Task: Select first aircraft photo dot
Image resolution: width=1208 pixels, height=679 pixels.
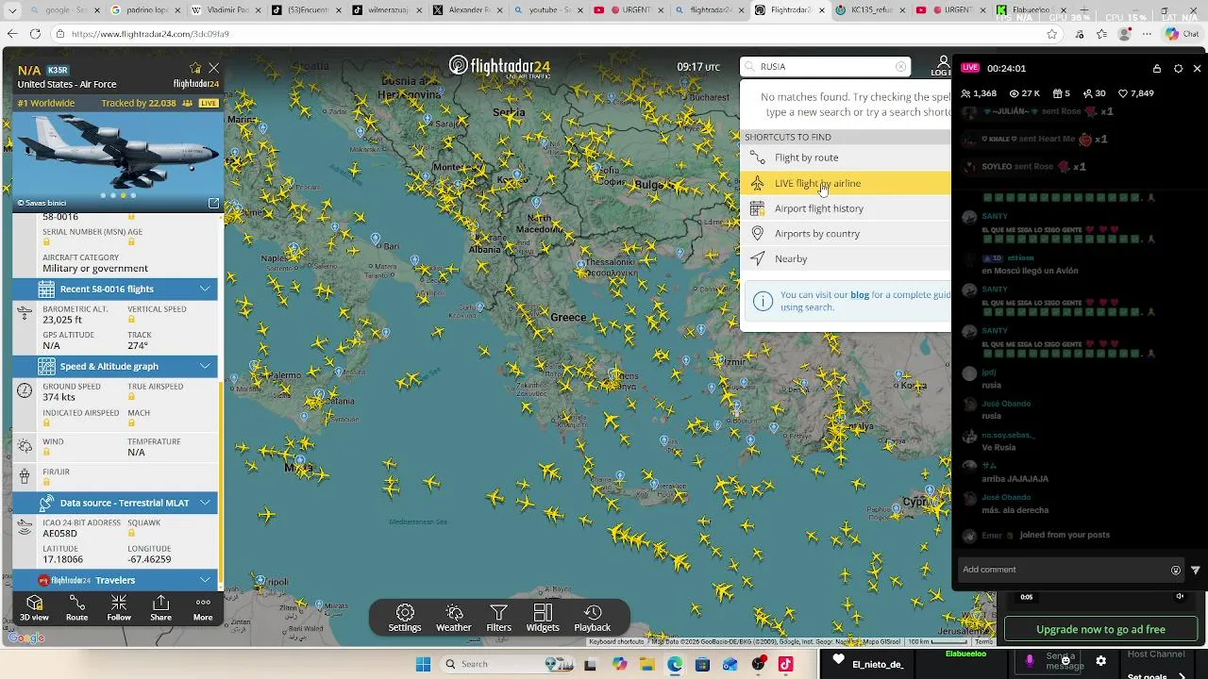Action: (x=102, y=195)
